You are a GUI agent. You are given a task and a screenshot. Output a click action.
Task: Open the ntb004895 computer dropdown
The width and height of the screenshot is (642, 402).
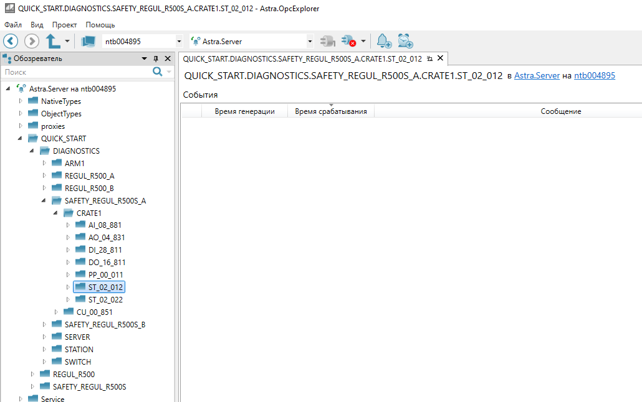point(180,42)
